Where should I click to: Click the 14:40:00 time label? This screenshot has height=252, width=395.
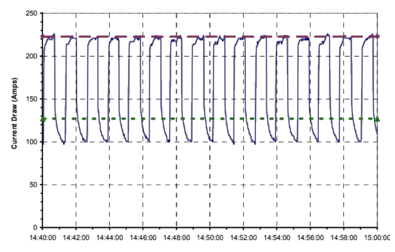pos(43,237)
